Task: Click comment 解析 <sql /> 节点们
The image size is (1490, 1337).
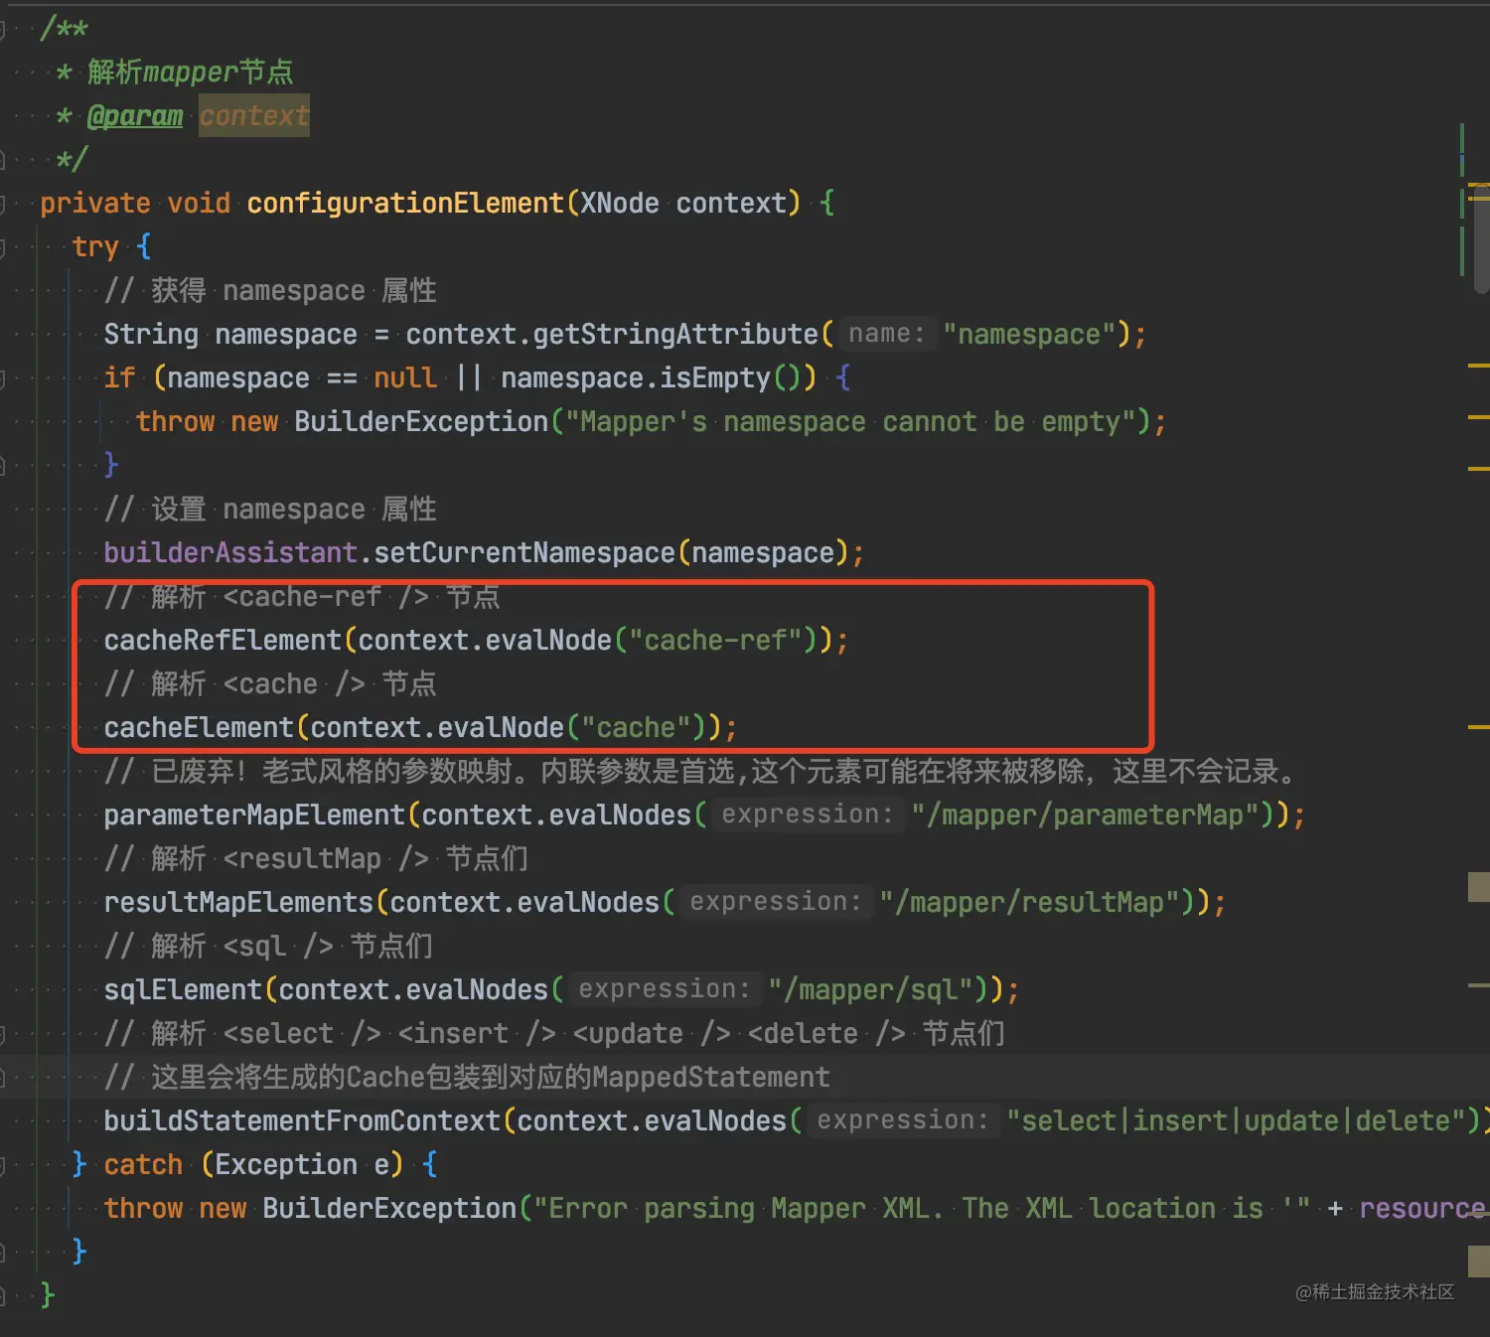Action: coord(268,947)
